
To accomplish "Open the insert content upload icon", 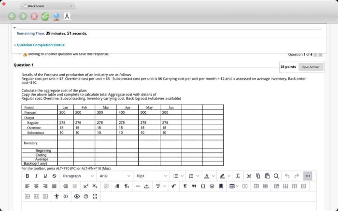I will (x=147, y=186).
